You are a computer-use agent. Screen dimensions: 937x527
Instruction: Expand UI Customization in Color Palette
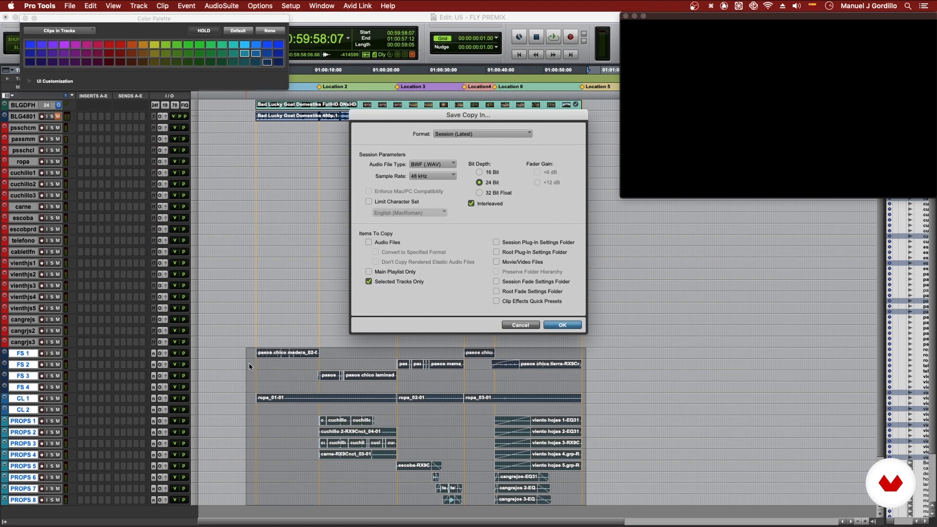coord(30,81)
